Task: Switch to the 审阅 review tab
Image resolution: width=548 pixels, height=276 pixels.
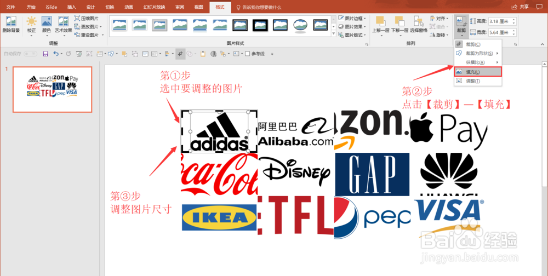Action: (180, 7)
